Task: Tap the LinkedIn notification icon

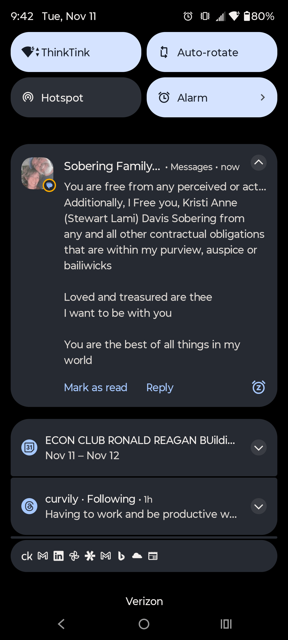Action: pyautogui.click(x=58, y=556)
